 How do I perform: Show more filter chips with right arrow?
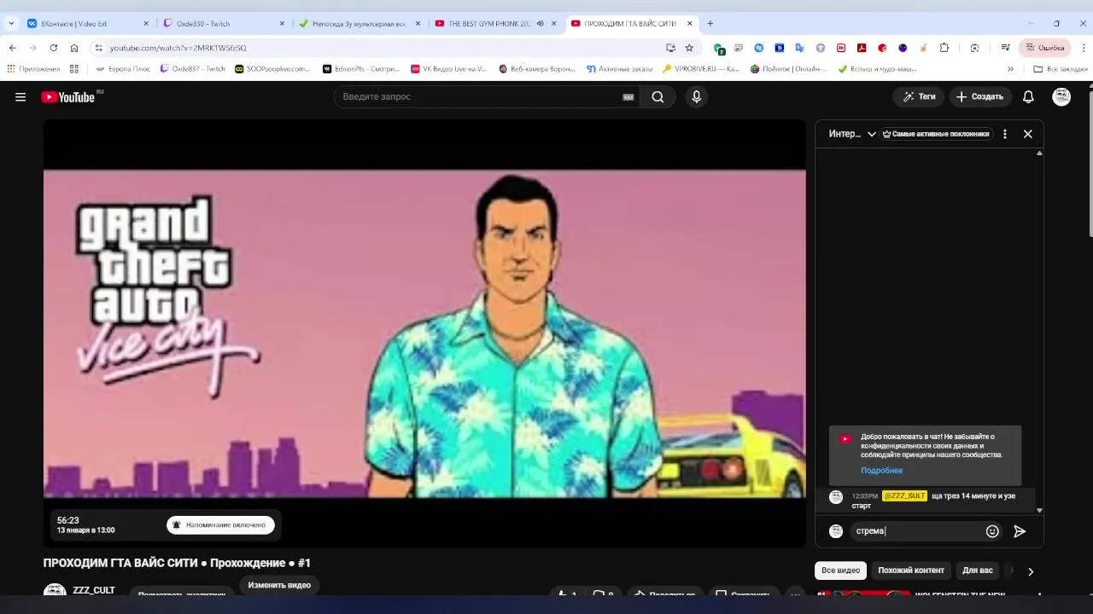tap(1031, 571)
